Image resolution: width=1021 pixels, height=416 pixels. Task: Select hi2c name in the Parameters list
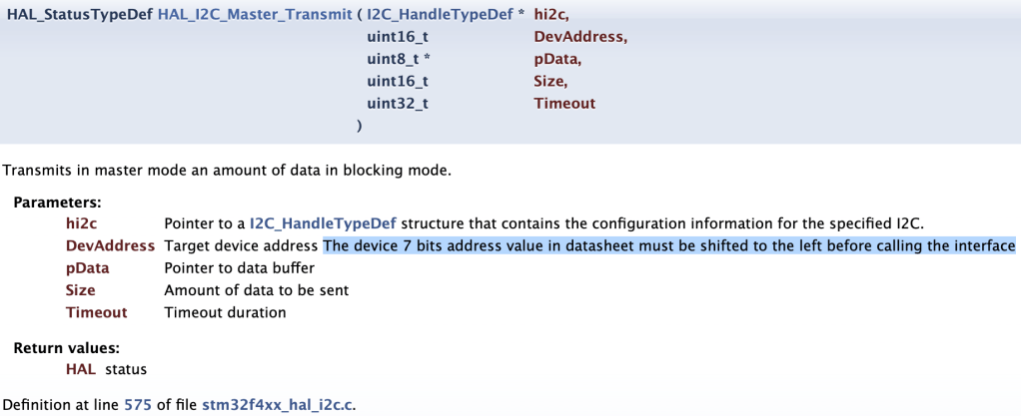coord(82,221)
